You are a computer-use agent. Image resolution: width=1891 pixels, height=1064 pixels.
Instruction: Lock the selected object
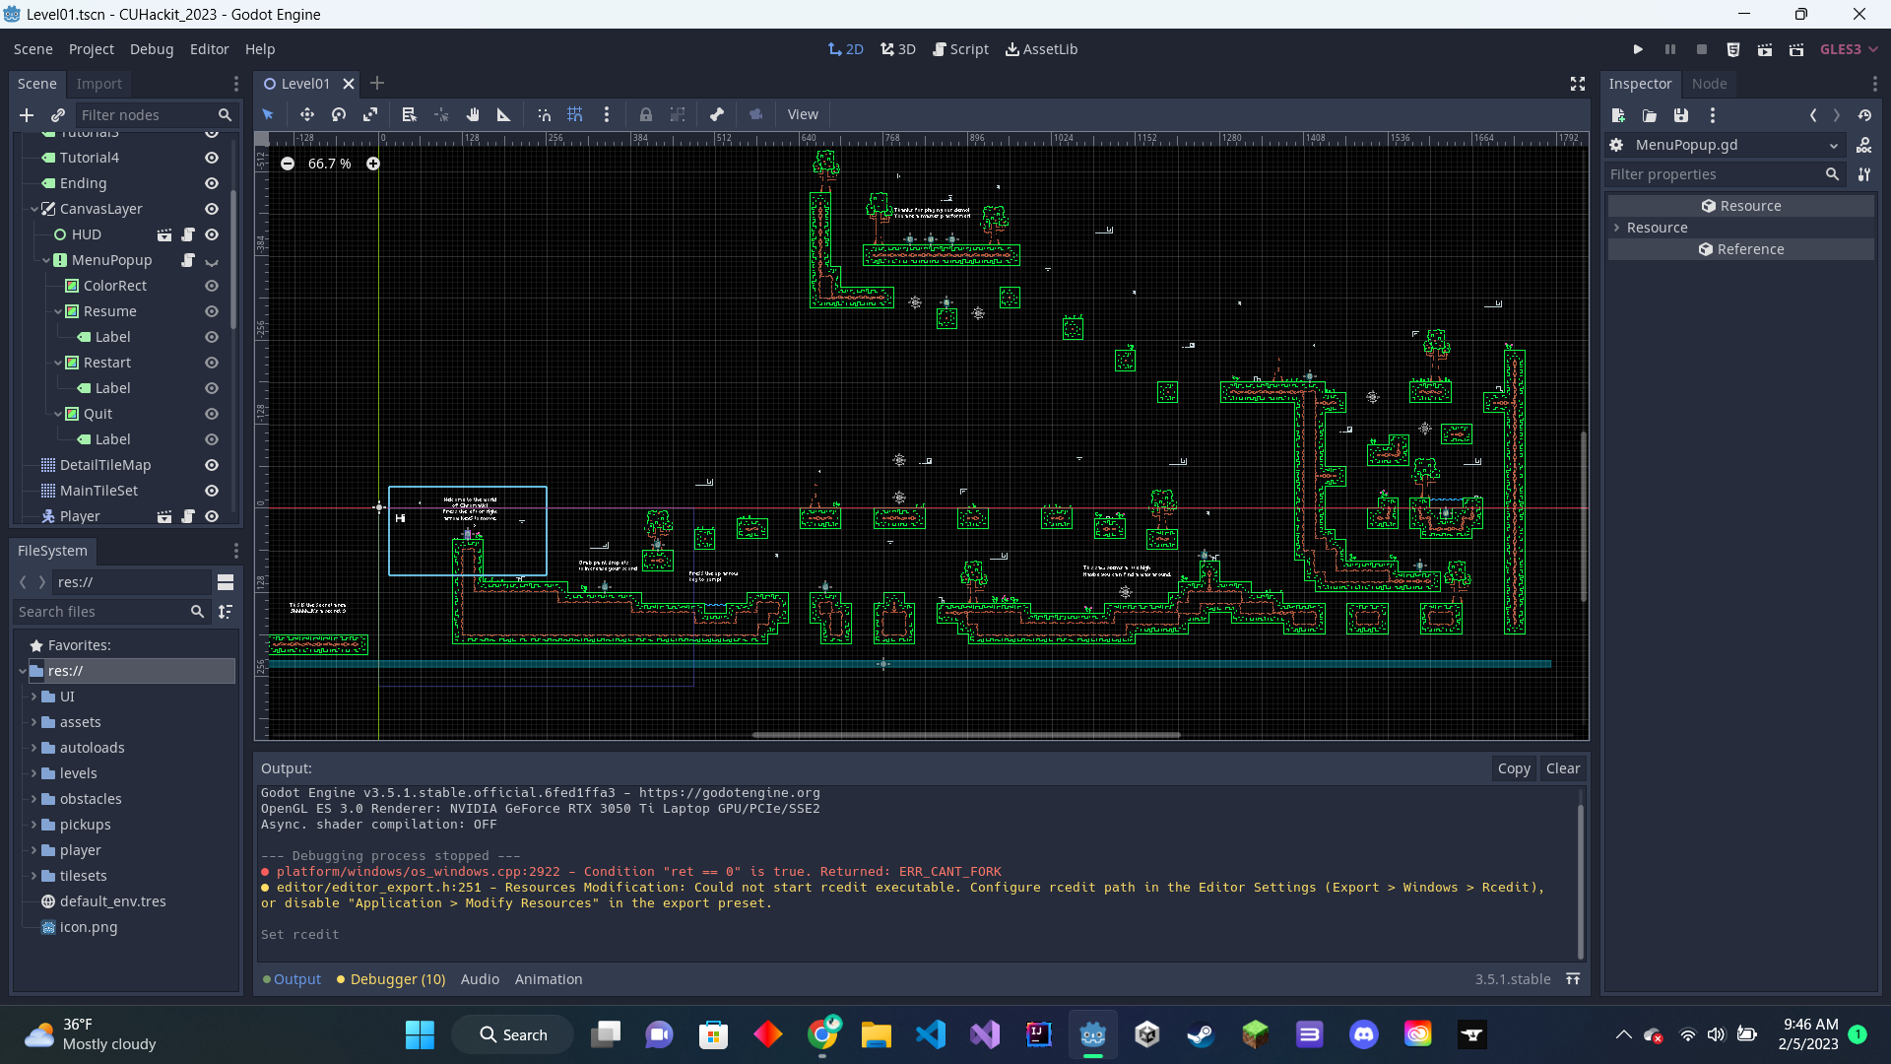(645, 114)
